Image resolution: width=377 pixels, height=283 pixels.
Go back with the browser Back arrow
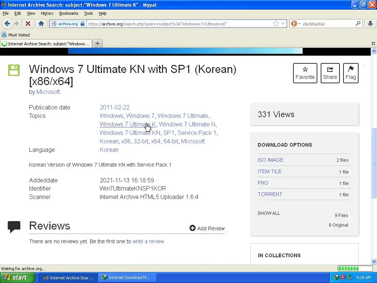pyautogui.click(x=7, y=24)
